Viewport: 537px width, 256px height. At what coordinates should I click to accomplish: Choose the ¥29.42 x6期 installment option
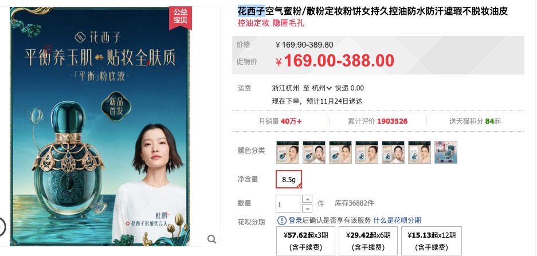368,241
